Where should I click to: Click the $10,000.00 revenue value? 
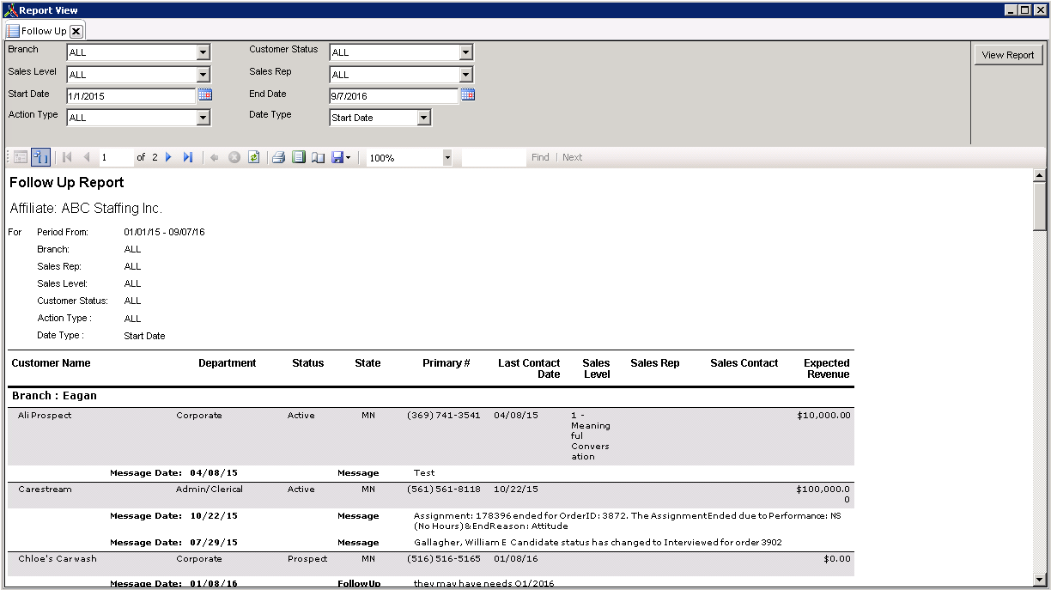click(824, 416)
